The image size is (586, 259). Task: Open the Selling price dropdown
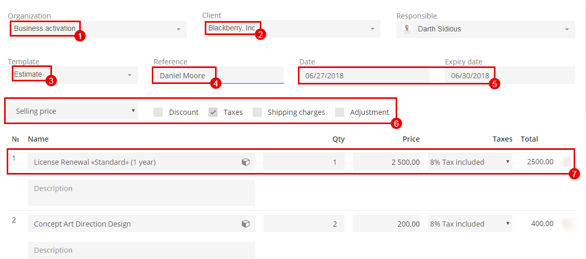point(73,111)
